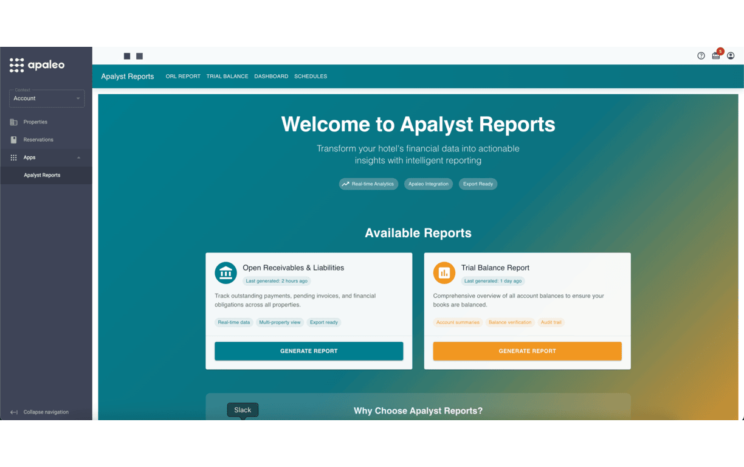The width and height of the screenshot is (744, 467).
Task: Click the Account summaries tag
Action: pos(458,322)
